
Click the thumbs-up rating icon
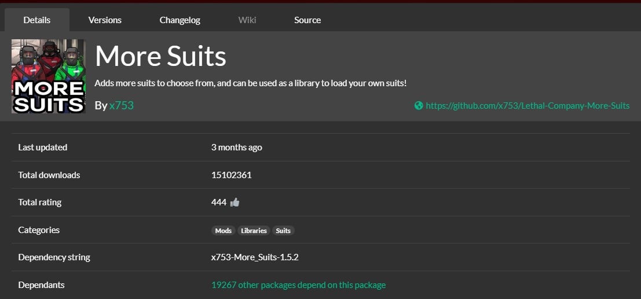(235, 202)
